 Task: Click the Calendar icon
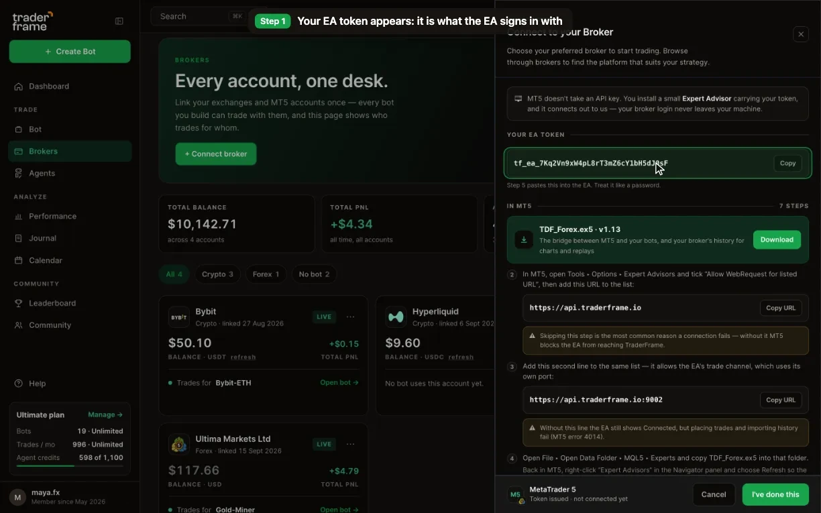19,260
